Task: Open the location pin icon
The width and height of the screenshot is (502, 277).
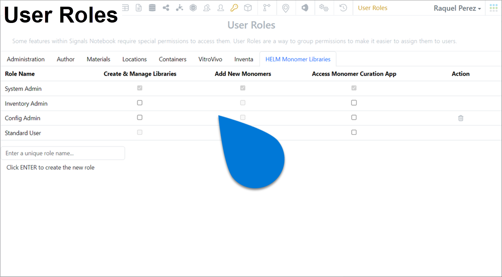Action: (286, 8)
